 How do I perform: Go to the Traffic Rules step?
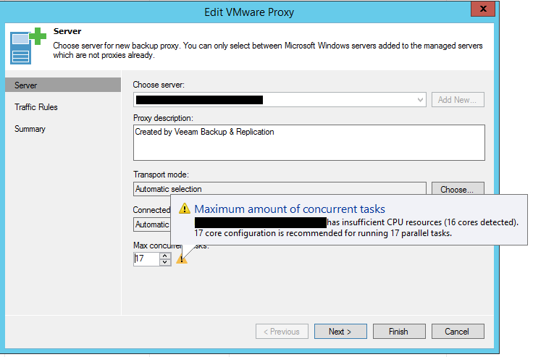click(x=36, y=107)
